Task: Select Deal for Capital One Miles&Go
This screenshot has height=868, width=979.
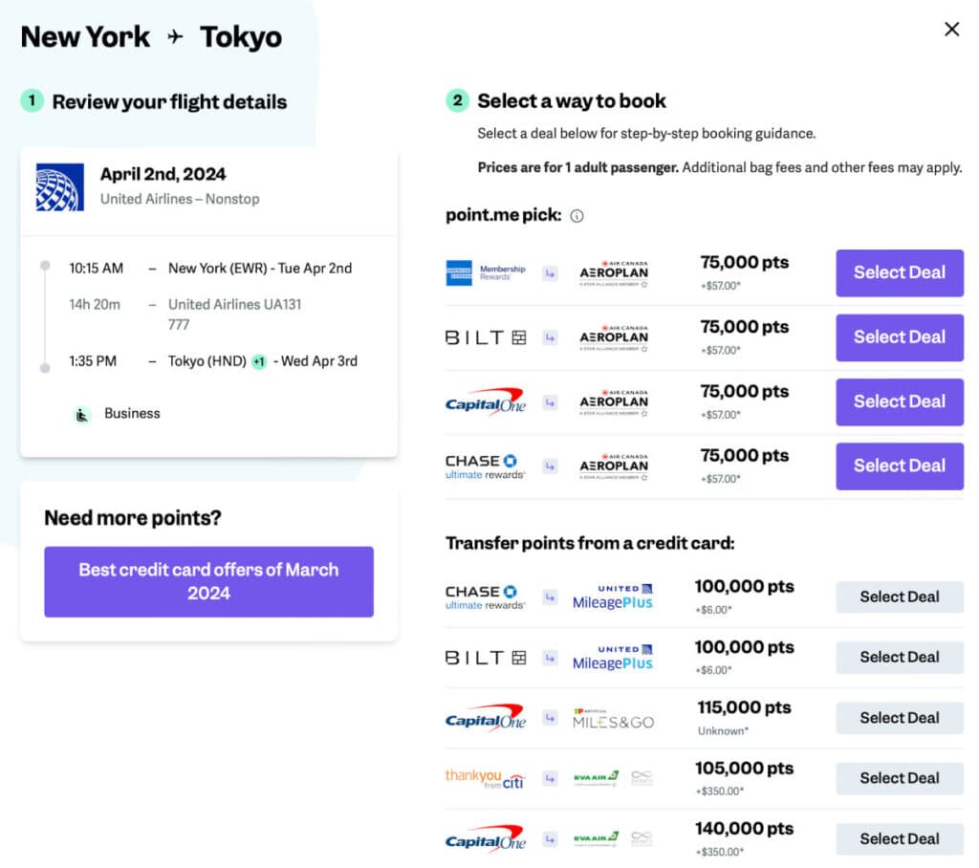Action: 899,718
